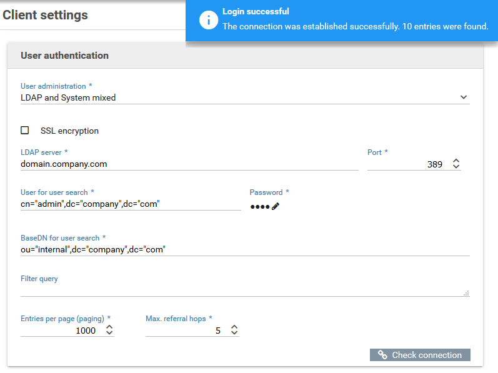
Task: Decrease Max. referral hops with down arrow
Action: pyautogui.click(x=234, y=334)
